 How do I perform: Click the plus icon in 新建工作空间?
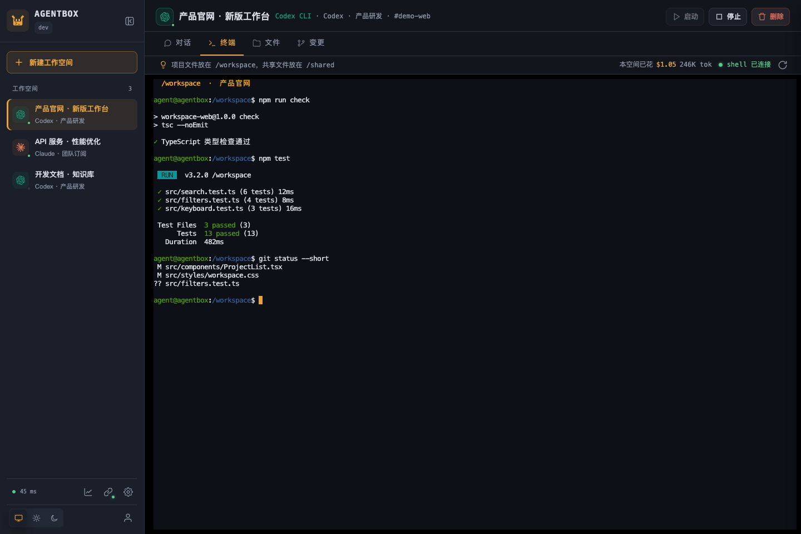[19, 62]
